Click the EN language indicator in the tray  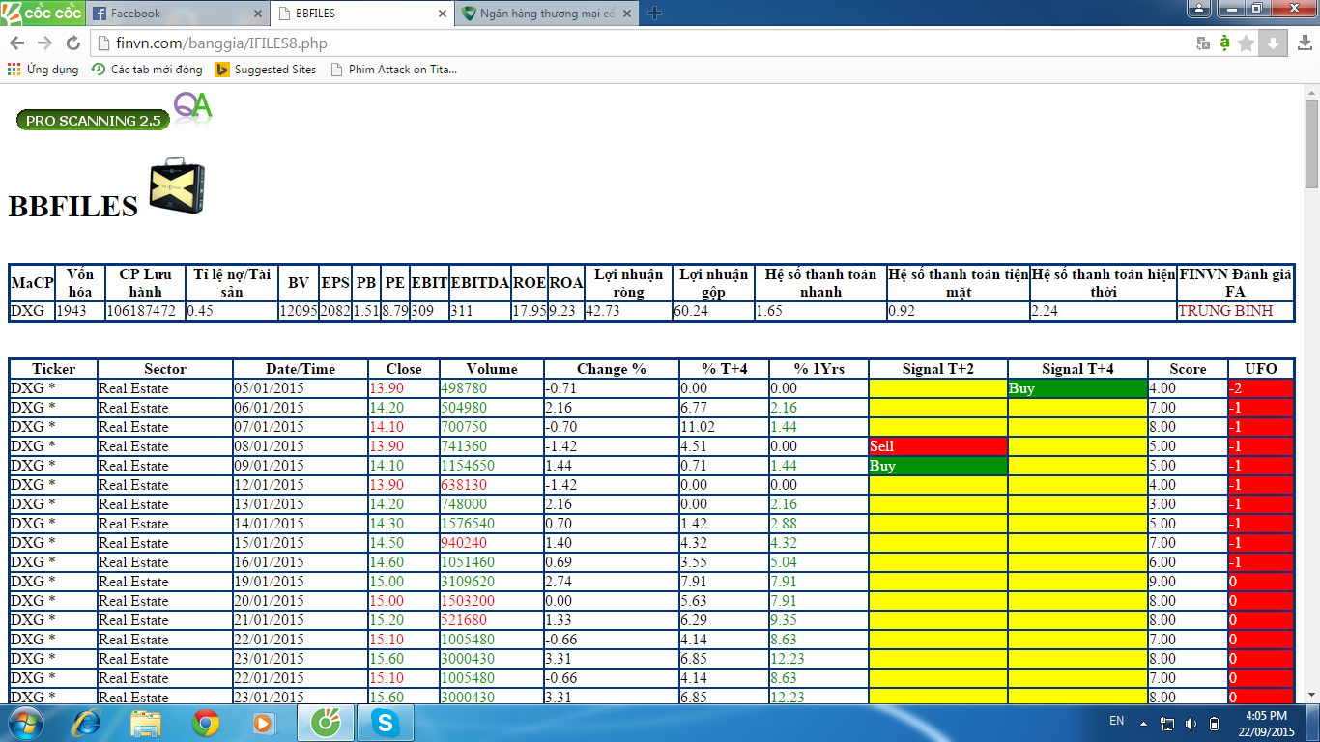tap(1116, 722)
